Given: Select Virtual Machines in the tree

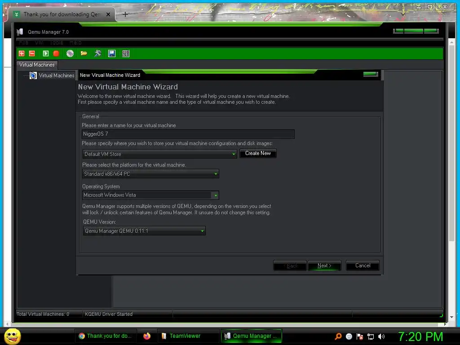Looking at the screenshot, I should pyautogui.click(x=57, y=75).
